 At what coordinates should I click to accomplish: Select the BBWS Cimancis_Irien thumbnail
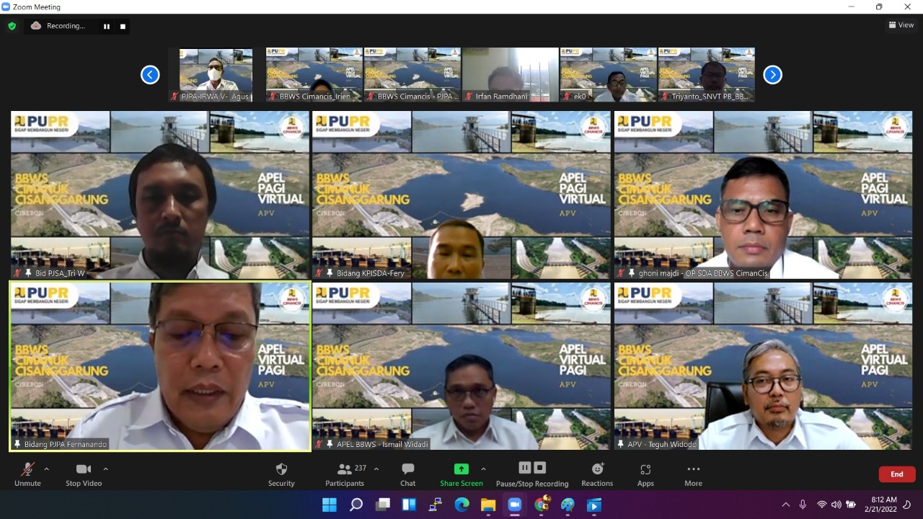(x=314, y=75)
